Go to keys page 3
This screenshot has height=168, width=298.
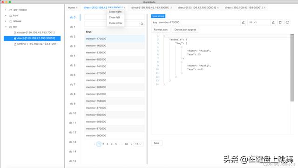[x=108, y=144]
